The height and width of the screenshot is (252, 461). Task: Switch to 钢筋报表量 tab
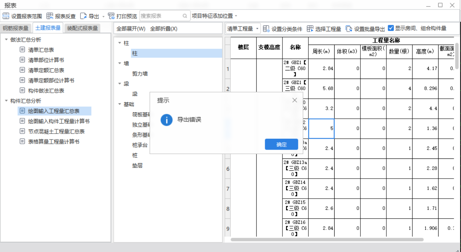[x=16, y=28]
